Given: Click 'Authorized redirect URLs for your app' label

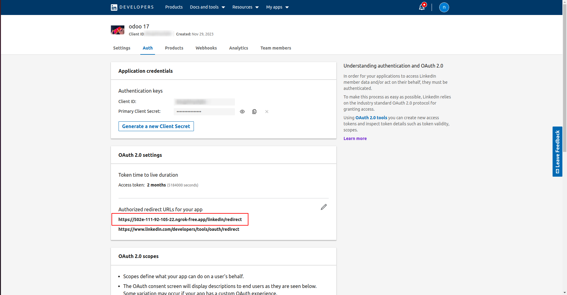Looking at the screenshot, I should [161, 209].
